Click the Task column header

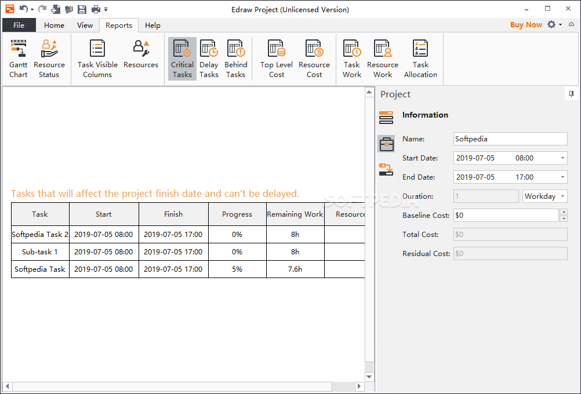click(40, 214)
